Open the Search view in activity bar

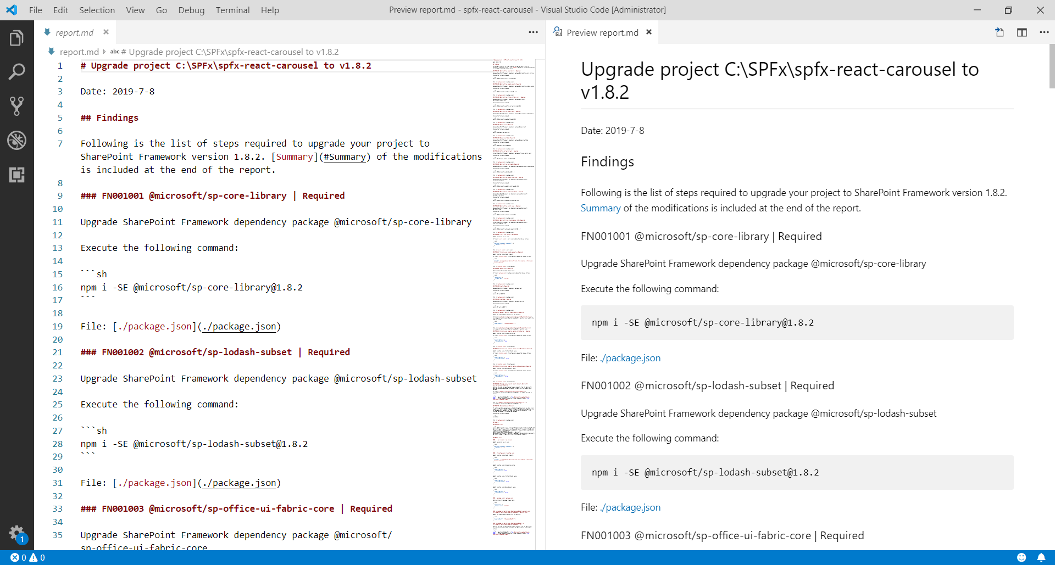point(16,71)
